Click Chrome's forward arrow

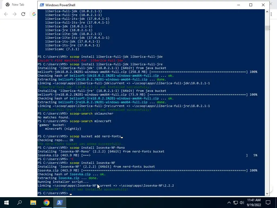(x=15, y=14)
